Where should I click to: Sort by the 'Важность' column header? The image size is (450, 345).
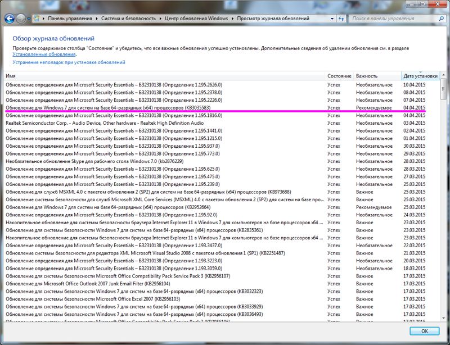377,76
